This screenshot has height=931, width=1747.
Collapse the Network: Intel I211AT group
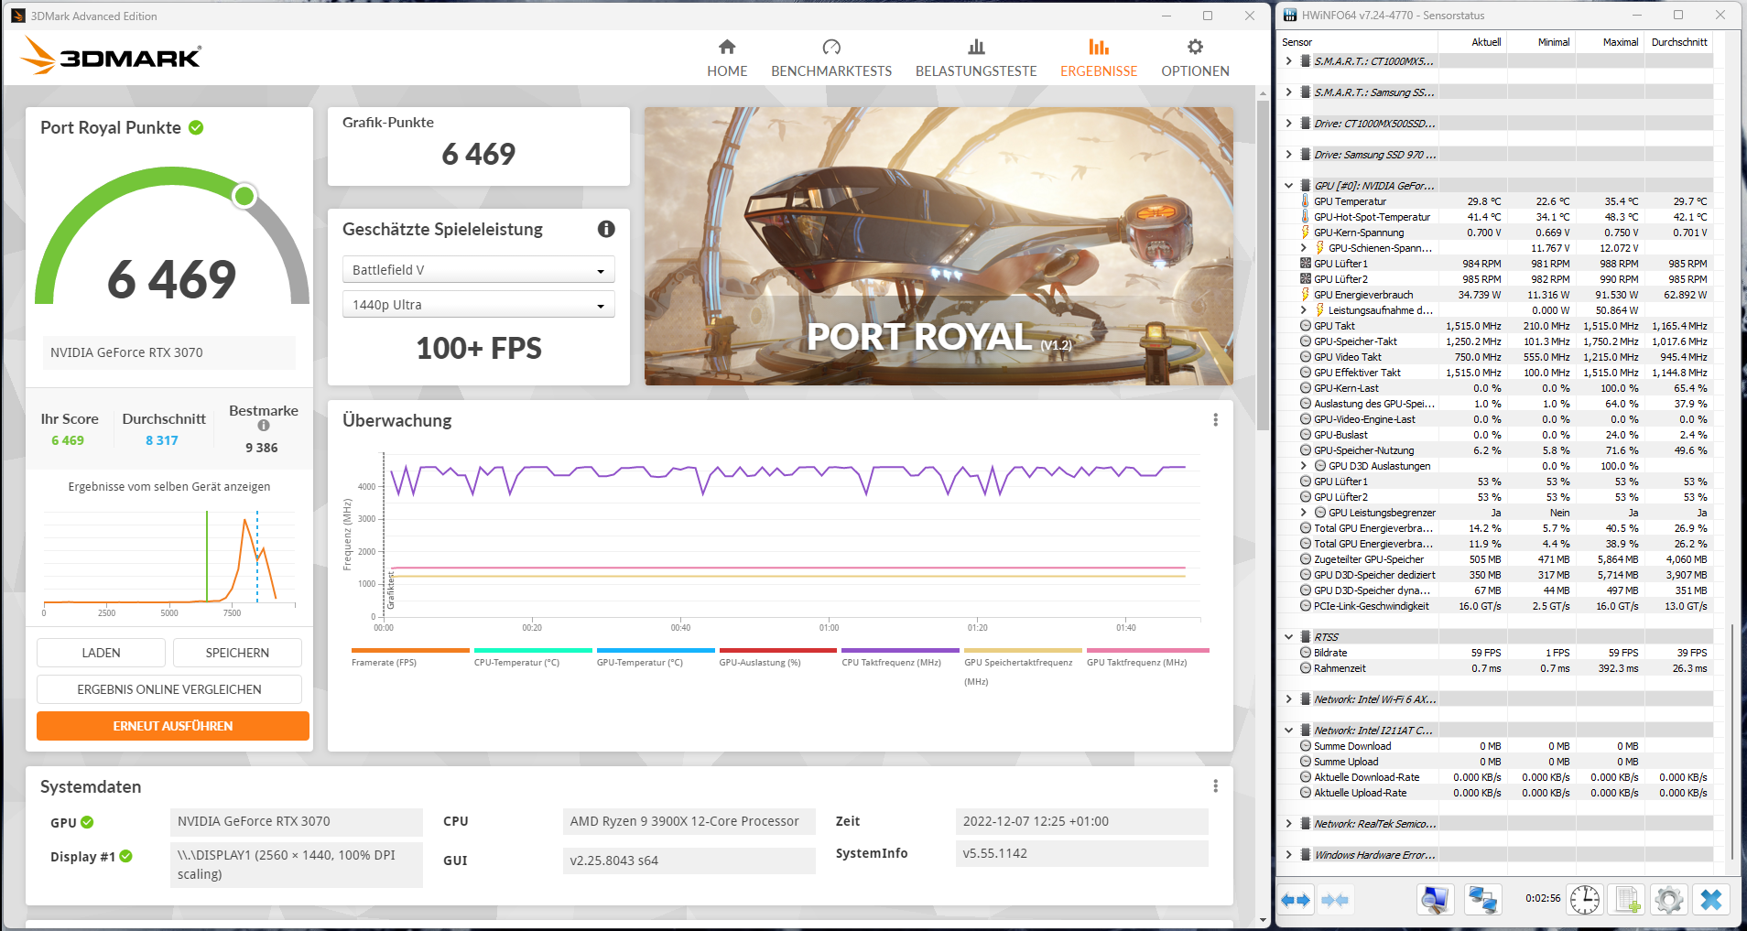pyautogui.click(x=1289, y=731)
